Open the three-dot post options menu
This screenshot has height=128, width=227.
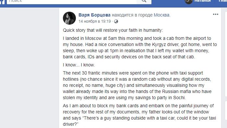pos(216,14)
